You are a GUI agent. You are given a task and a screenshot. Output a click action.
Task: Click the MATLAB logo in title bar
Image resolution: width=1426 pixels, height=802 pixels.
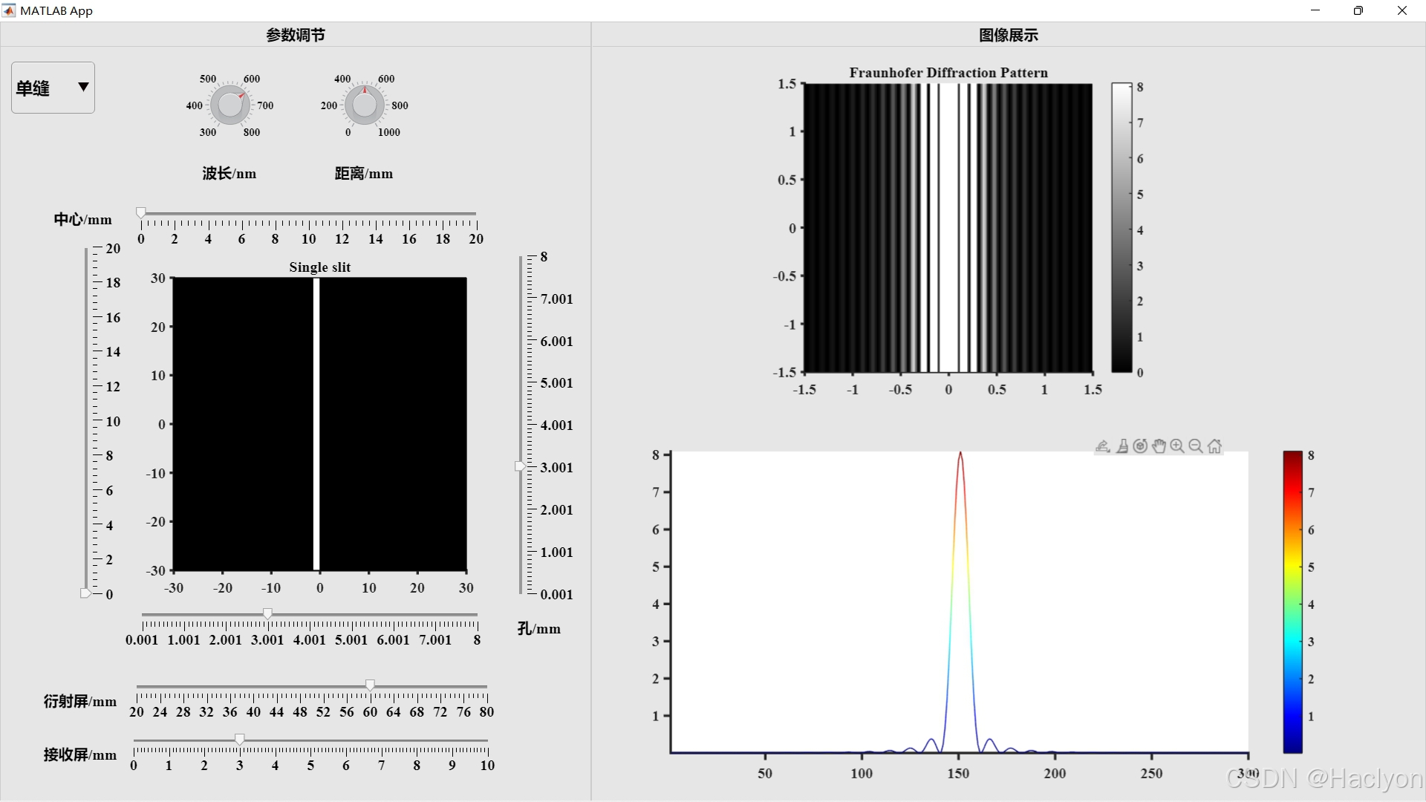[x=9, y=10]
